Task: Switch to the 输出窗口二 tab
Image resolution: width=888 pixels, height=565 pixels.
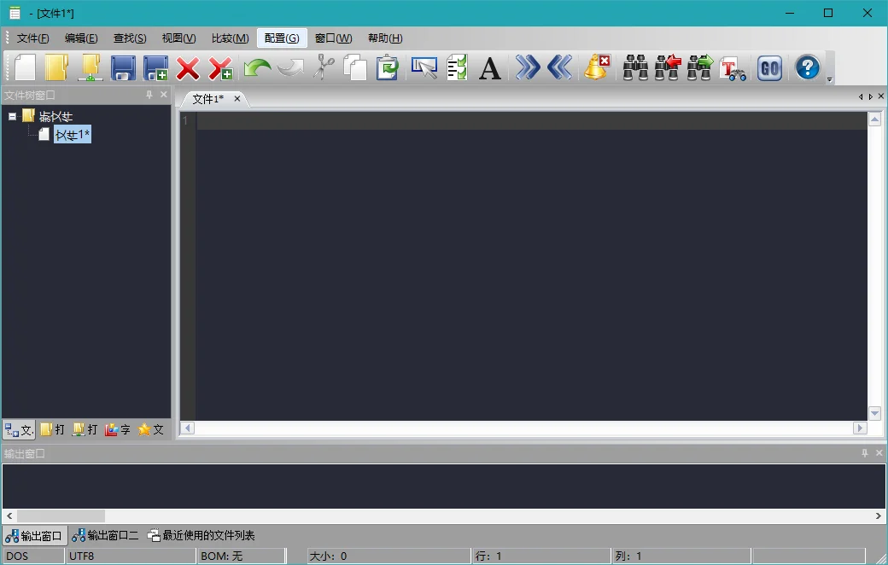Action: [105, 535]
